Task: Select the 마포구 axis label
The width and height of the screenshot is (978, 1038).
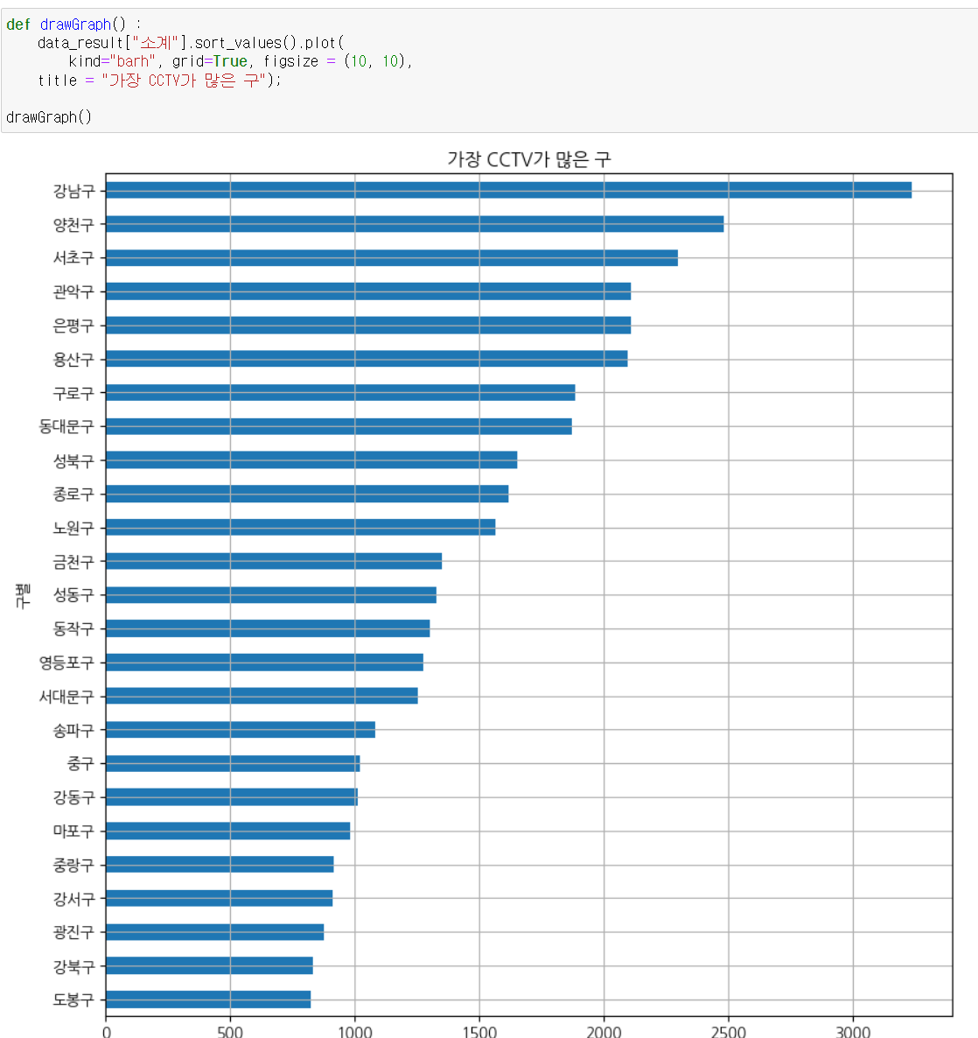Action: point(74,831)
